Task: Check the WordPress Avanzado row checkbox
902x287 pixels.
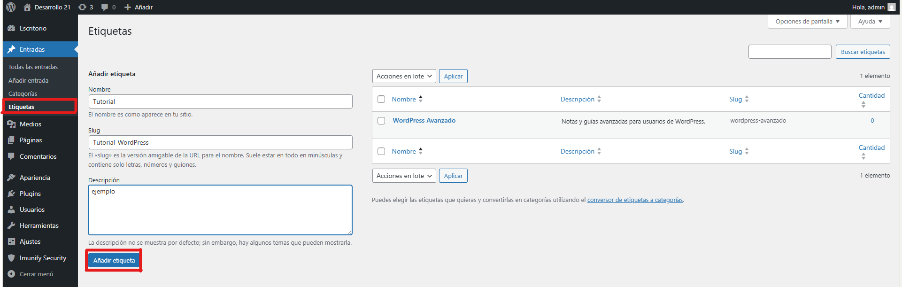Action: pyautogui.click(x=381, y=121)
